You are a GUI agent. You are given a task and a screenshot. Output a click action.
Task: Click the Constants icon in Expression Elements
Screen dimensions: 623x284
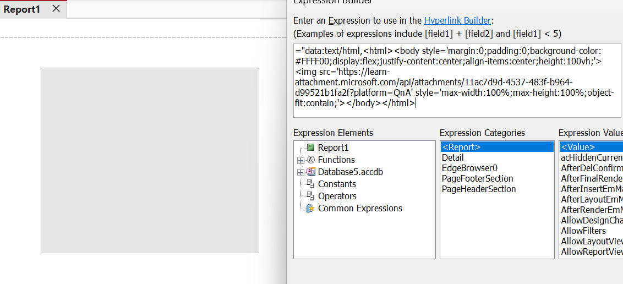(311, 184)
